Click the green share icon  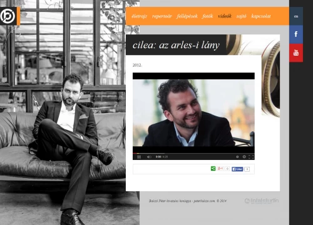[x=213, y=169]
